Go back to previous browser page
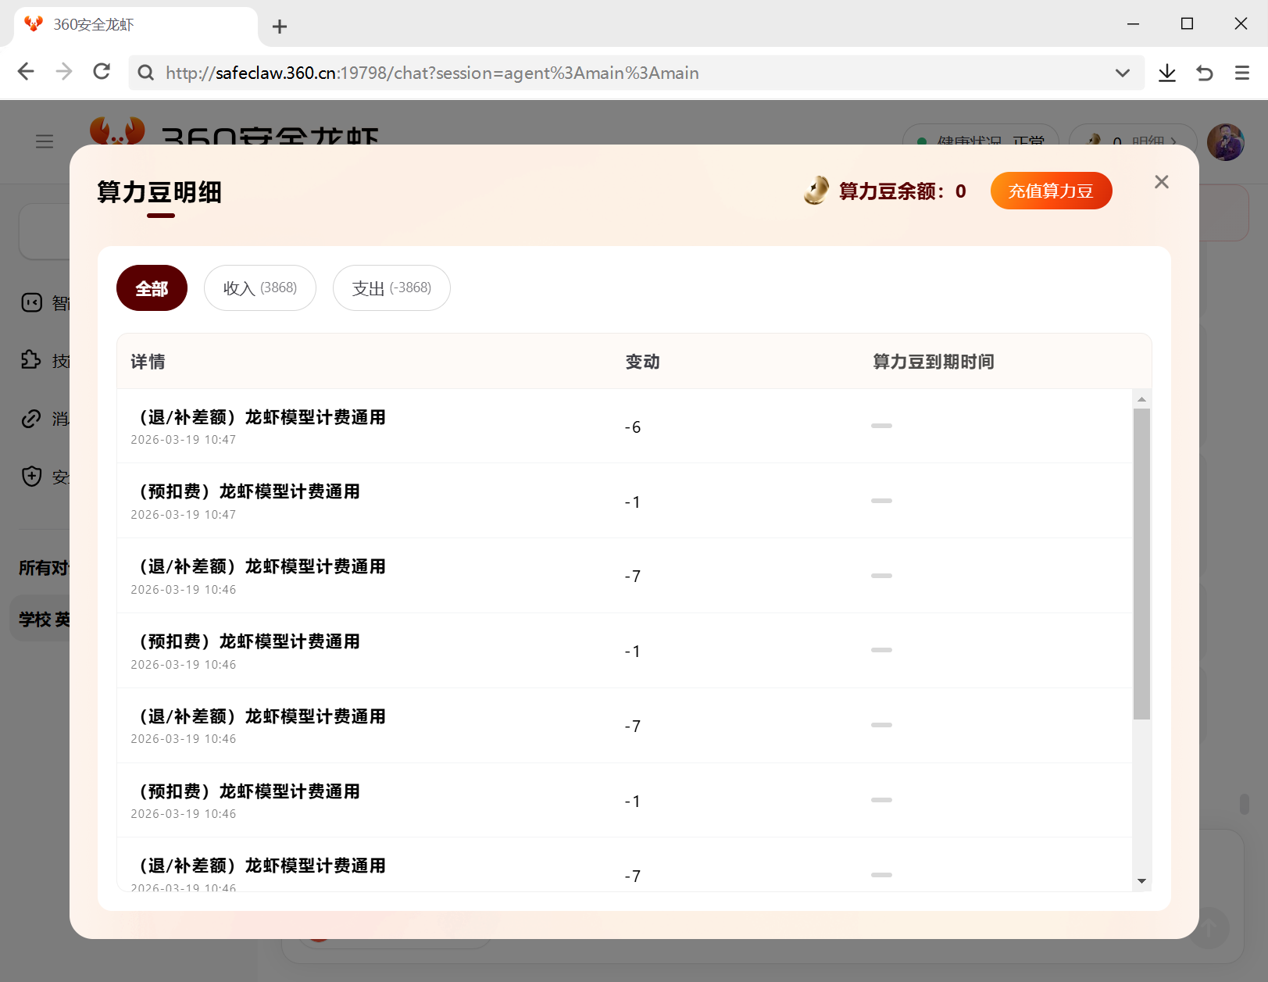The width and height of the screenshot is (1268, 982). [26, 73]
